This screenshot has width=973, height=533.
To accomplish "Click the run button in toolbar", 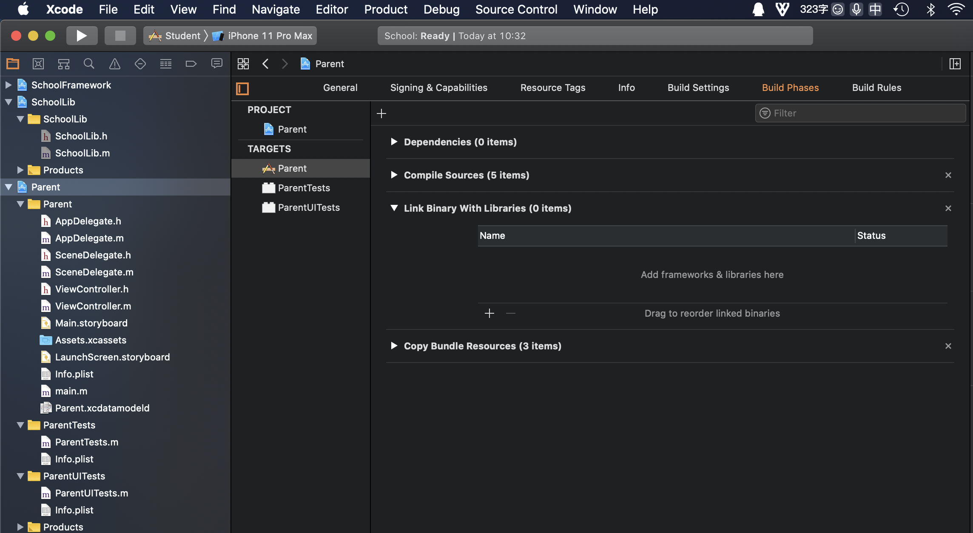I will coord(82,35).
